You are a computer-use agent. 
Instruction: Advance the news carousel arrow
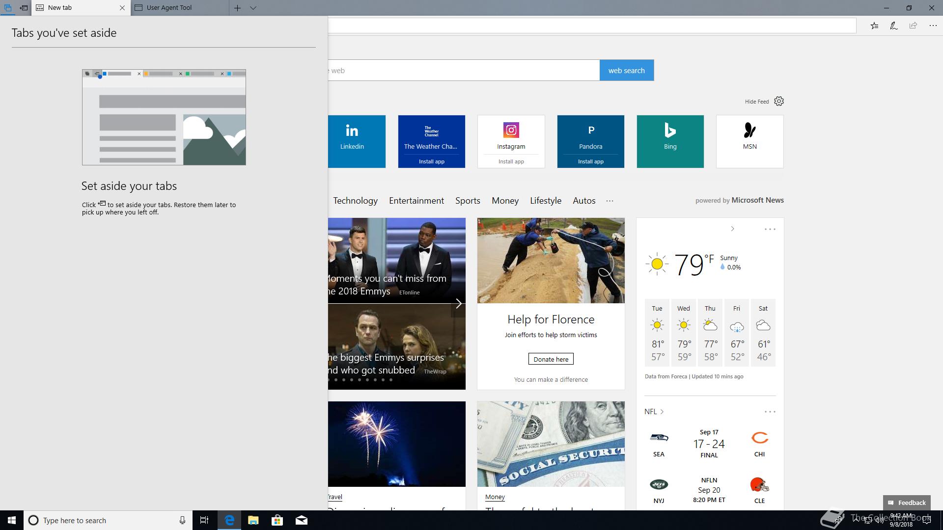[x=458, y=304]
